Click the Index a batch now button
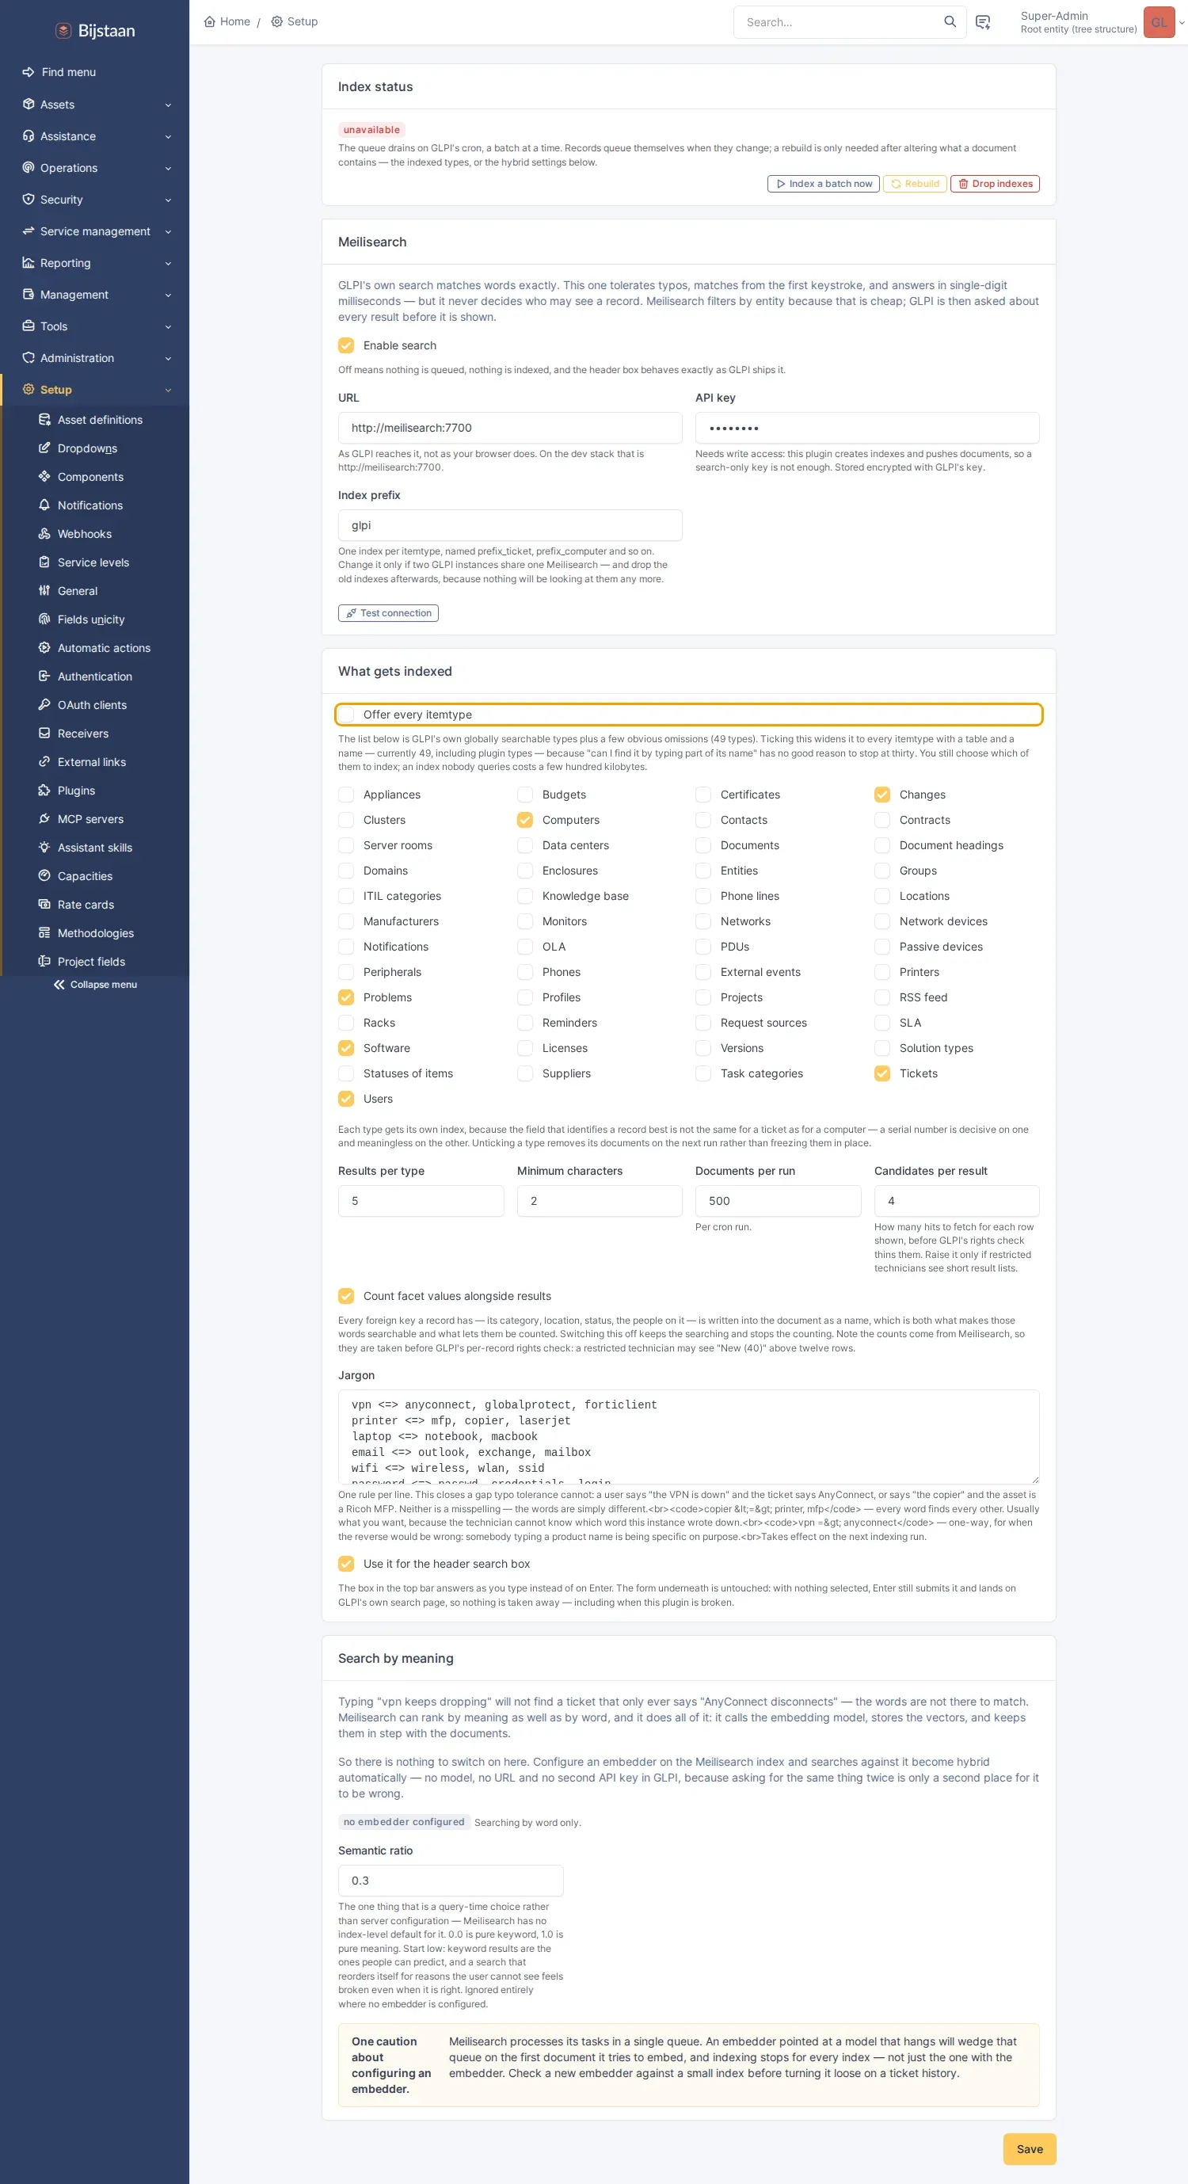The height and width of the screenshot is (2184, 1188). click(x=823, y=184)
